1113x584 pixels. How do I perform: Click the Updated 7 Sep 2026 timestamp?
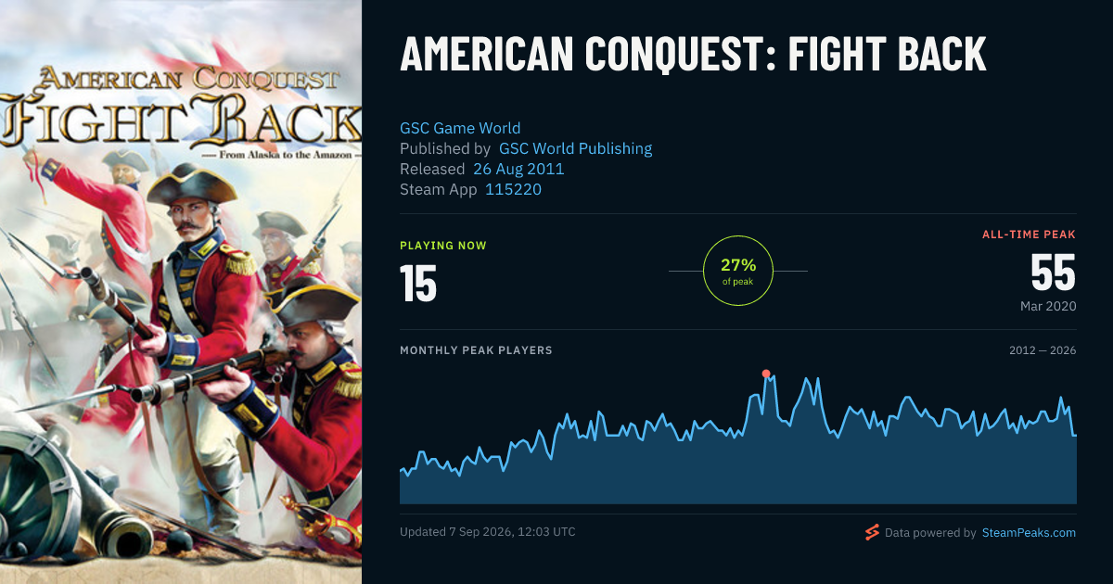488,532
